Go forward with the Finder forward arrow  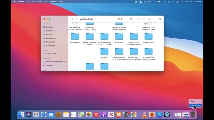pyautogui.click(x=77, y=19)
